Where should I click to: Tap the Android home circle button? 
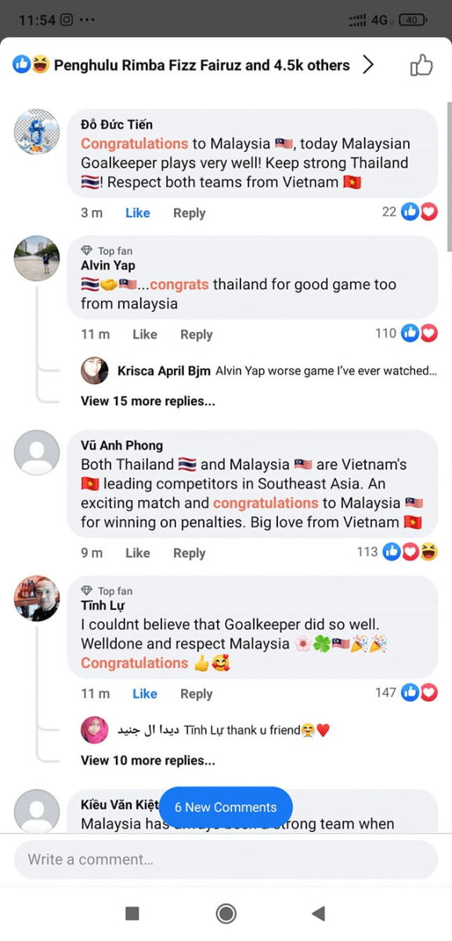pos(226,913)
